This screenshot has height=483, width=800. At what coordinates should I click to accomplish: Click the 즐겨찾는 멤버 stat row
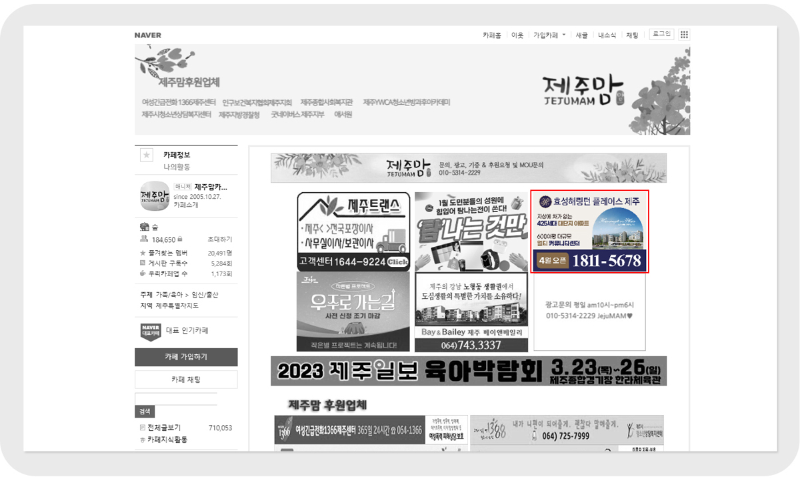pyautogui.click(x=186, y=253)
